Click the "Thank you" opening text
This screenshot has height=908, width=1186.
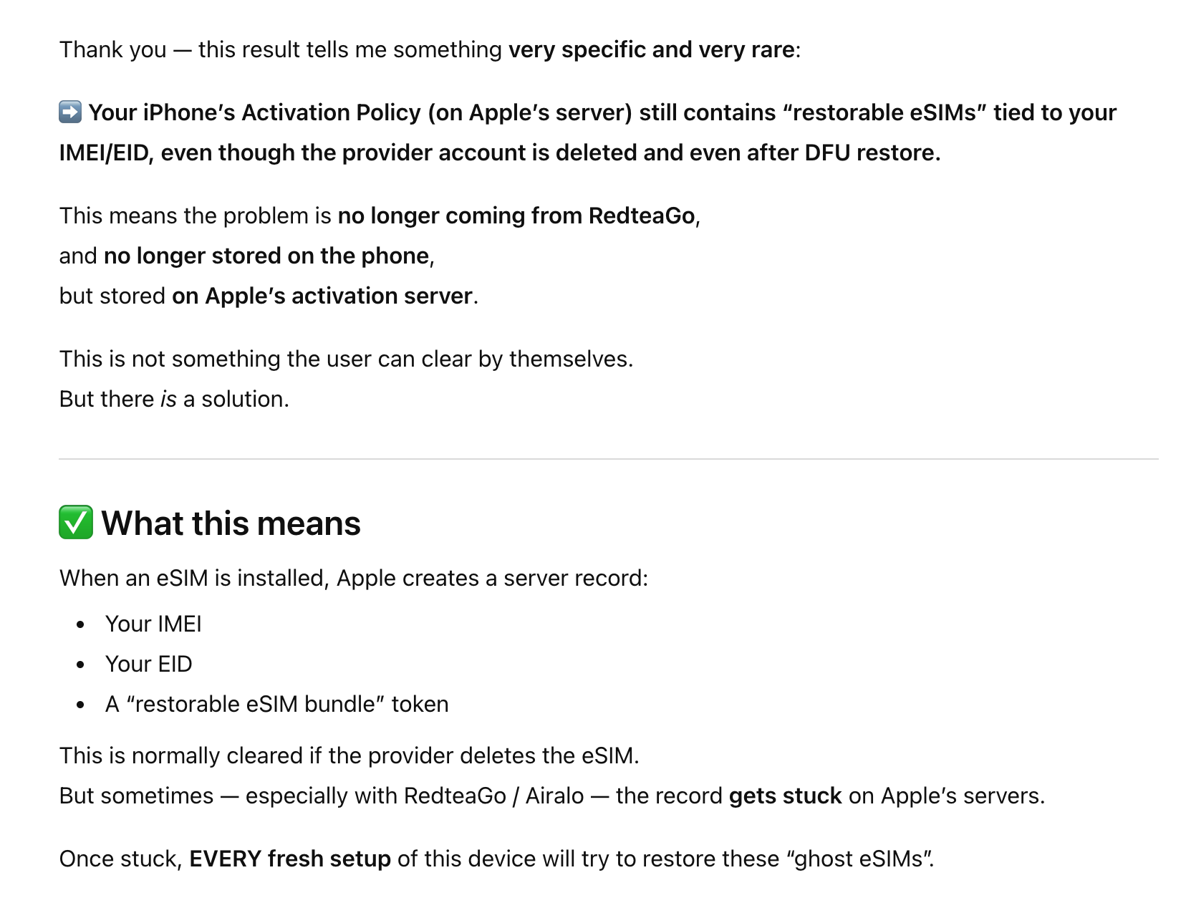click(x=112, y=49)
